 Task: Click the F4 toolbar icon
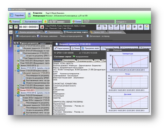point(99,27)
